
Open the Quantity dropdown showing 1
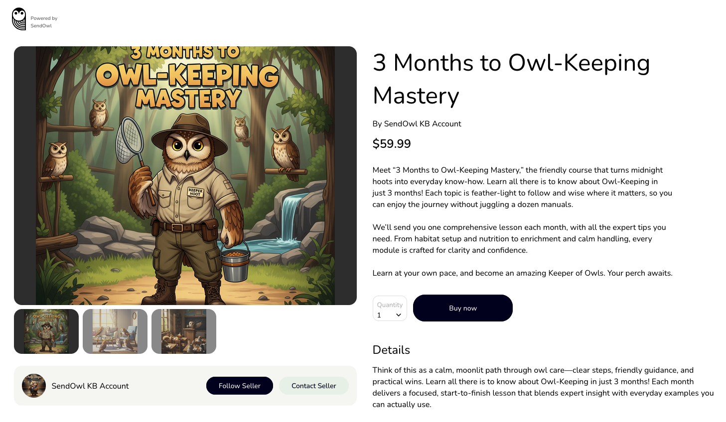click(390, 309)
